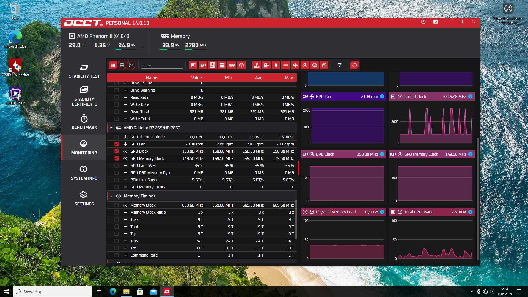This screenshot has width=528, height=297.
Task: Filter sensors by clock speedometer icon
Action: (305, 65)
